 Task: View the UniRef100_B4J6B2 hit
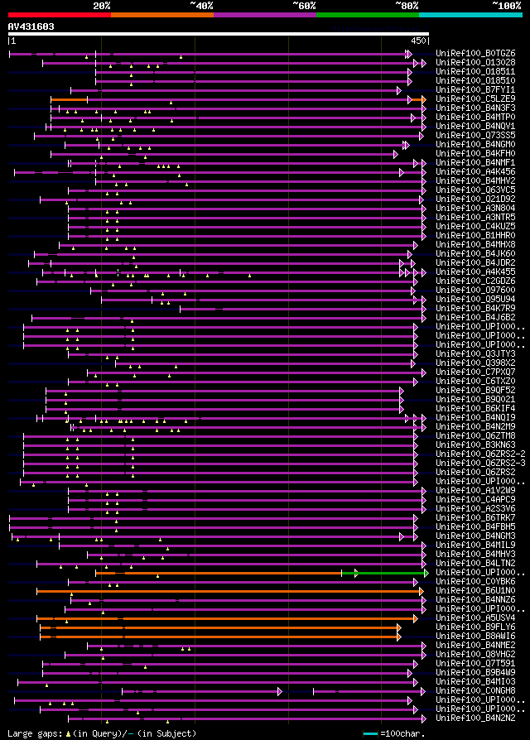pos(475,318)
